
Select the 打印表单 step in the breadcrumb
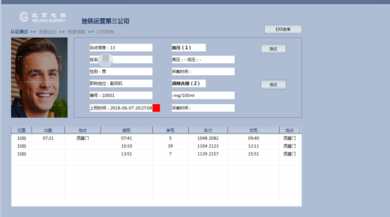click(106, 32)
